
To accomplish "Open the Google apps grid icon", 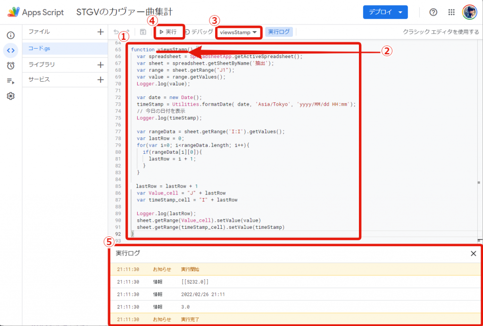I will (451, 12).
